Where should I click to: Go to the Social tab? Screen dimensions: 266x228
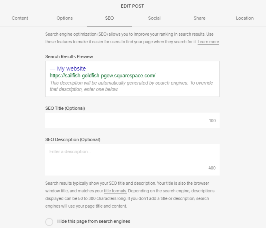coord(154,18)
